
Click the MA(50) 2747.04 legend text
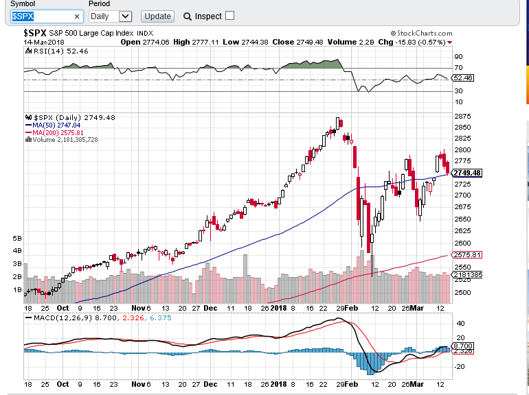click(56, 125)
